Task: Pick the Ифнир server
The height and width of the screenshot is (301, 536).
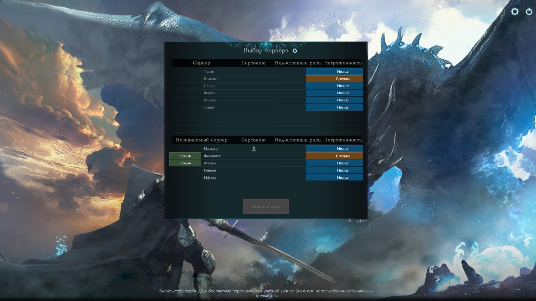Action: point(210,178)
